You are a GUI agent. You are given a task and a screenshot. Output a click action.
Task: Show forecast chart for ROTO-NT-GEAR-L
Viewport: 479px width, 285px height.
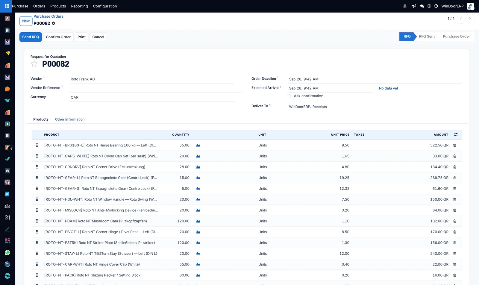(198, 178)
